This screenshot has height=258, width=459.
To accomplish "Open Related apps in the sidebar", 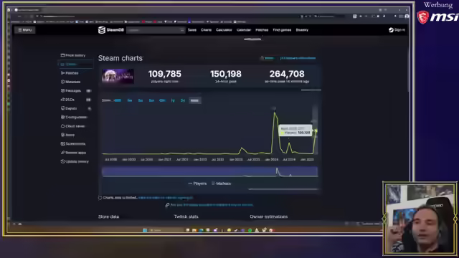I will tap(73, 153).
